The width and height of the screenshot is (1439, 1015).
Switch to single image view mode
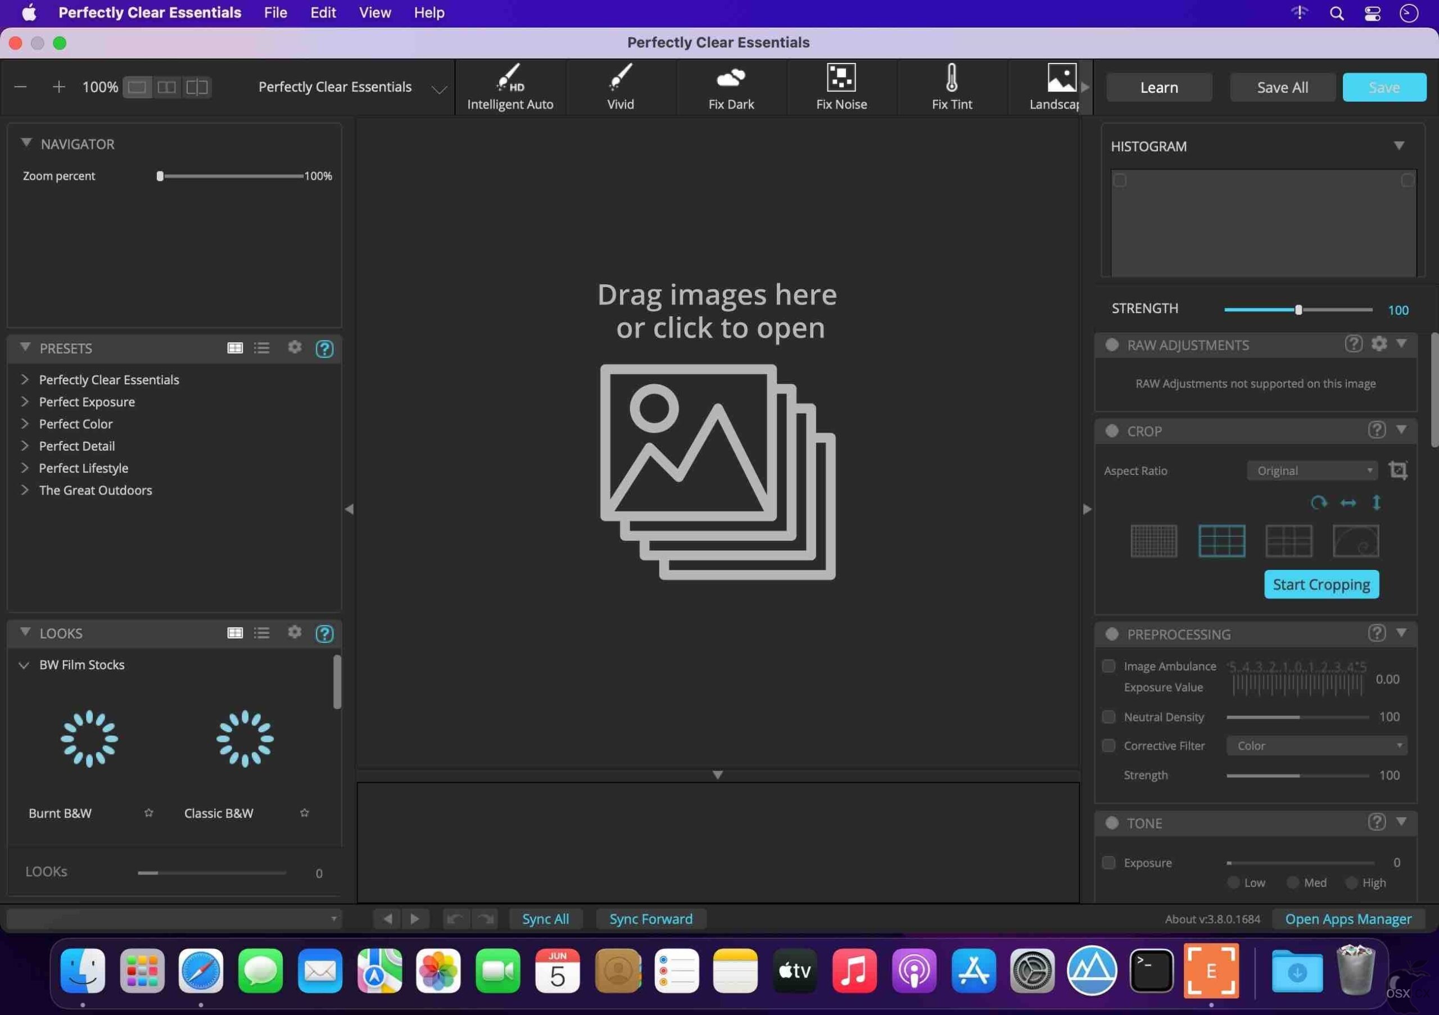(137, 87)
